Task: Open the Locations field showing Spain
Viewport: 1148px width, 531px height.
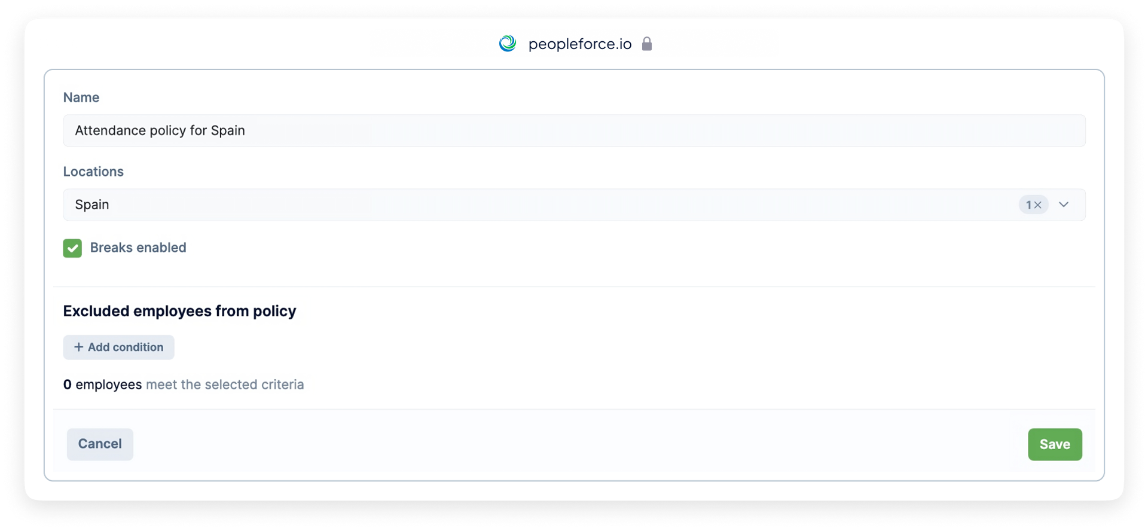Action: (574, 205)
